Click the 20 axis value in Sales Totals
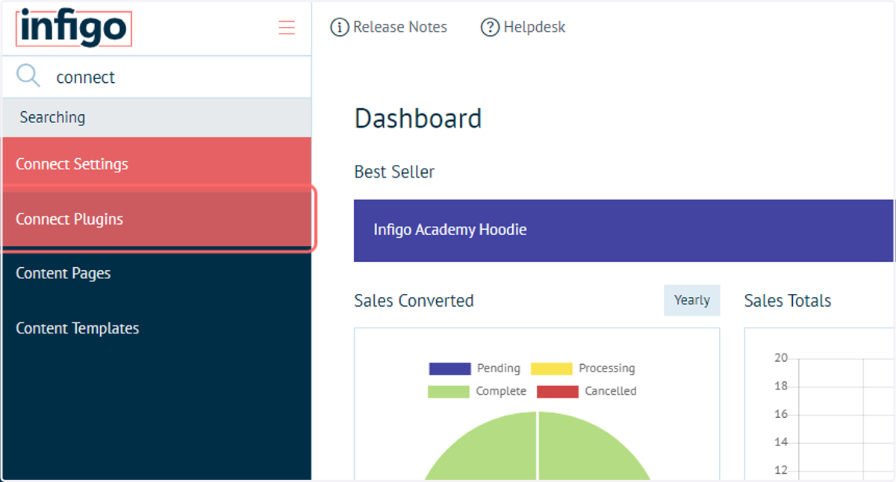Screen dimensions: 896x482 [781, 358]
